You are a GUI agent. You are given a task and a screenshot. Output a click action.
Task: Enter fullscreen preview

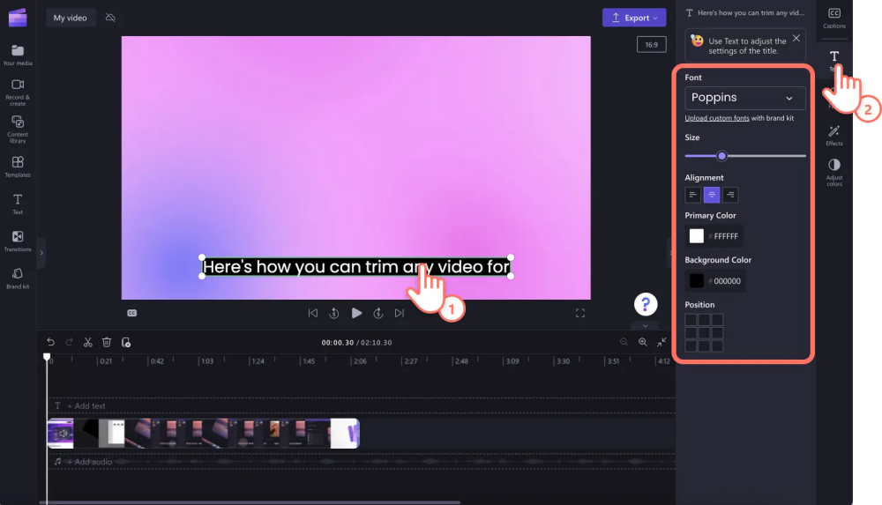(x=580, y=313)
